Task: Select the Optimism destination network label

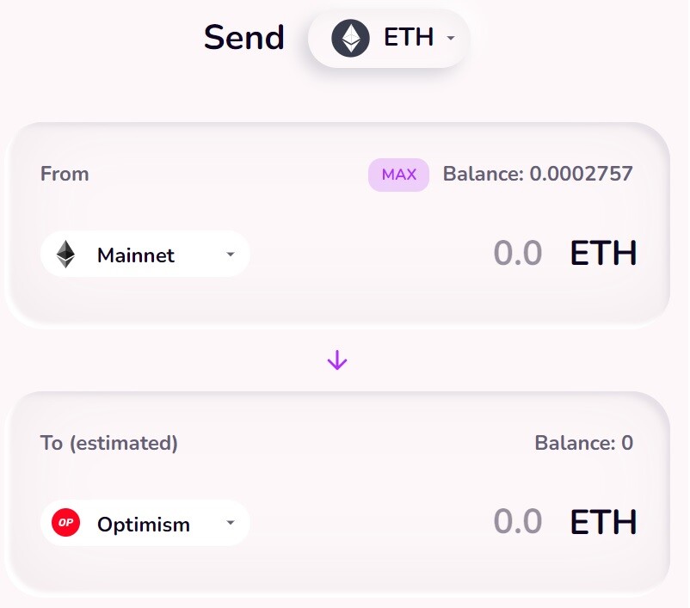Action: click(144, 525)
